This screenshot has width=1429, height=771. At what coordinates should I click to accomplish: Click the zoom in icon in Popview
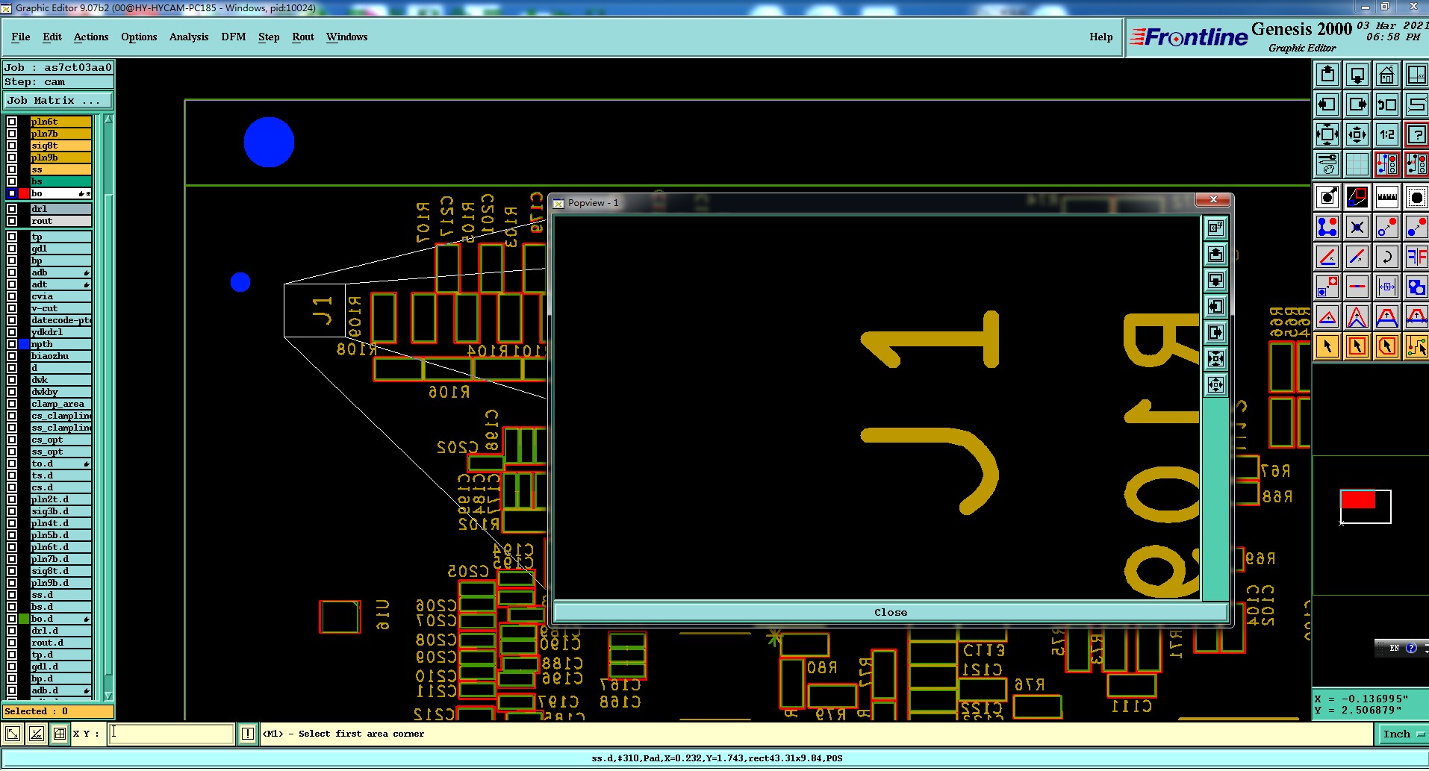coord(1215,359)
